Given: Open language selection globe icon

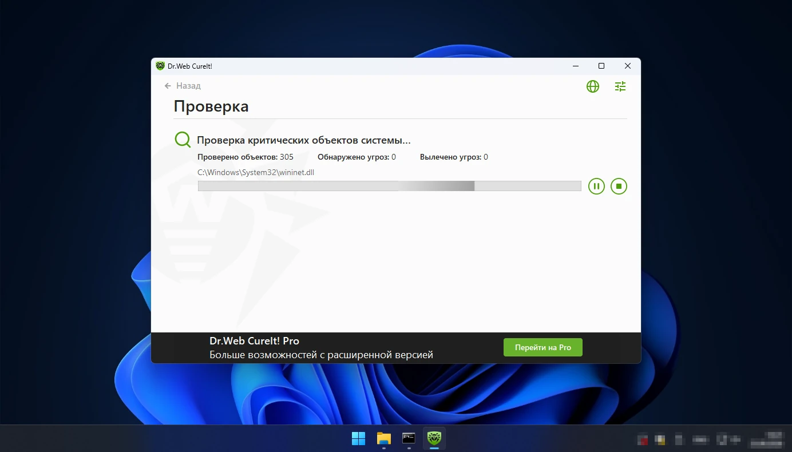Looking at the screenshot, I should click(593, 86).
